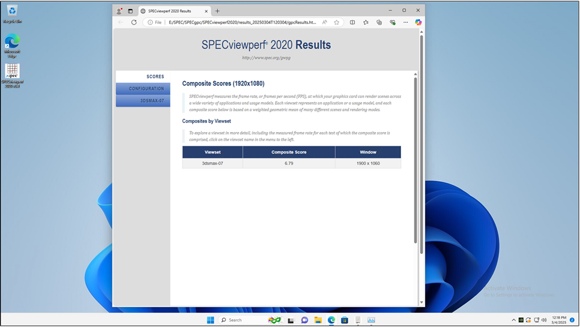The width and height of the screenshot is (580, 327).
Task: Open Browser essentials heart icon
Action: point(393,22)
